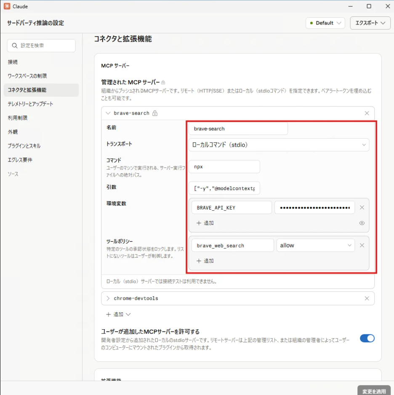Click the コマンド field containing npx
Viewport: 394px width, 395px height.
[224, 167]
